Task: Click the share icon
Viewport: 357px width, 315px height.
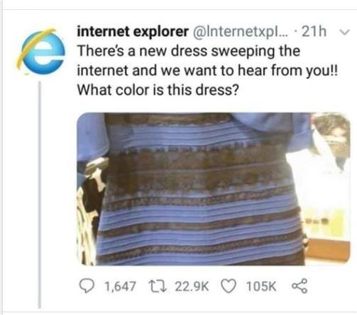Action: click(x=300, y=286)
